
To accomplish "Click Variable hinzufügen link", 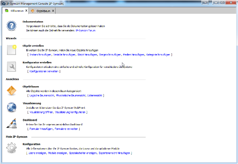I will [x=64, y=55].
